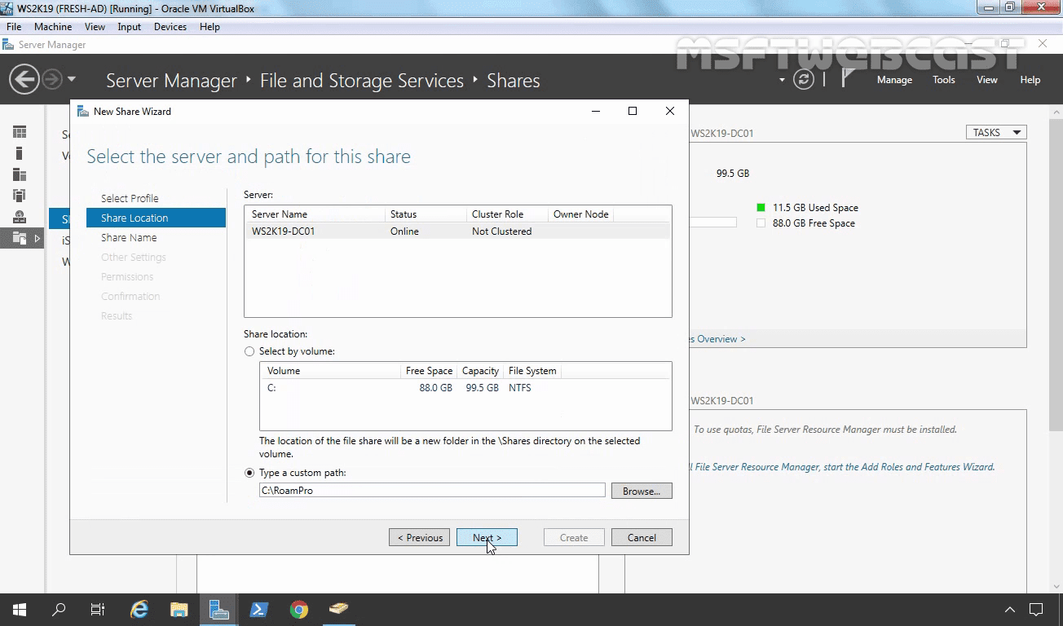Cancel the New Share Wizard

pyautogui.click(x=642, y=537)
